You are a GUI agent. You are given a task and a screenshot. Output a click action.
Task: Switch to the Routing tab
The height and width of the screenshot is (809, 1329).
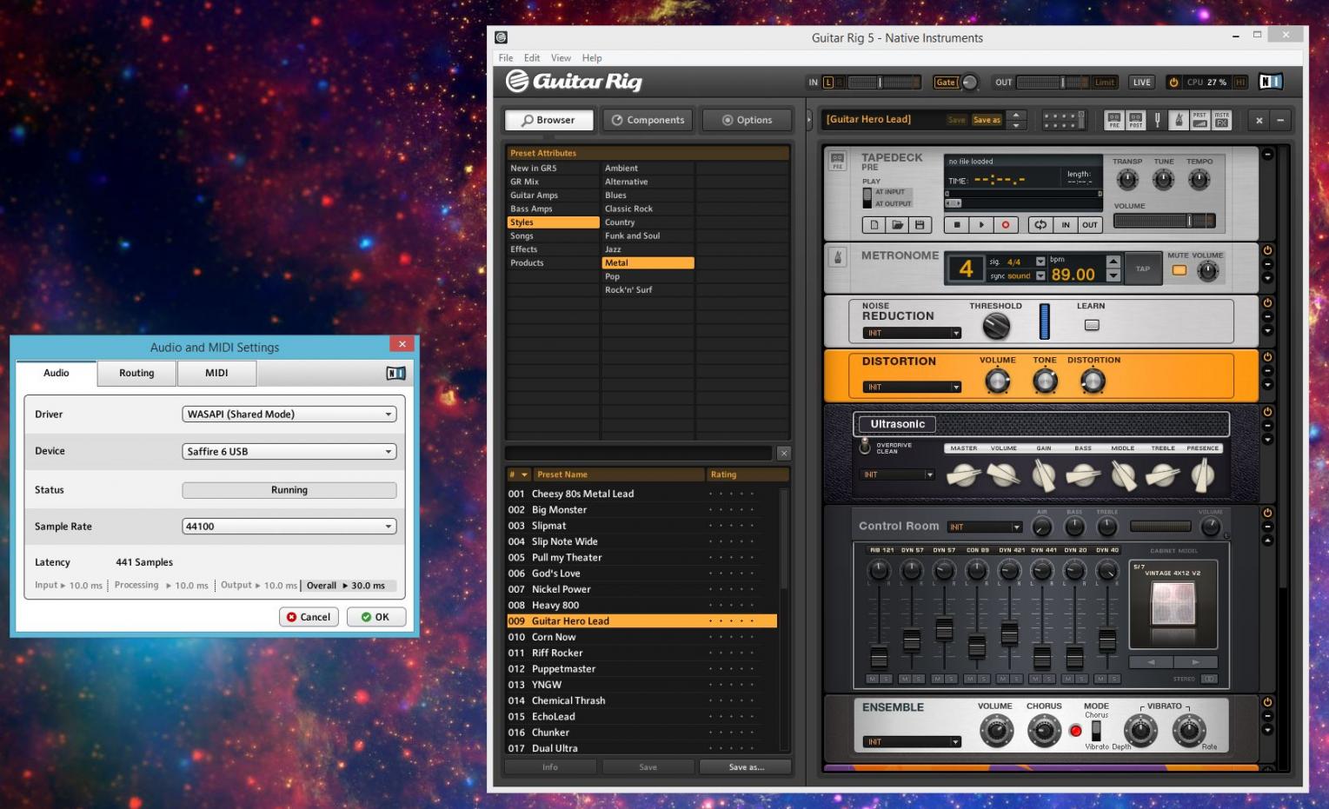point(136,374)
